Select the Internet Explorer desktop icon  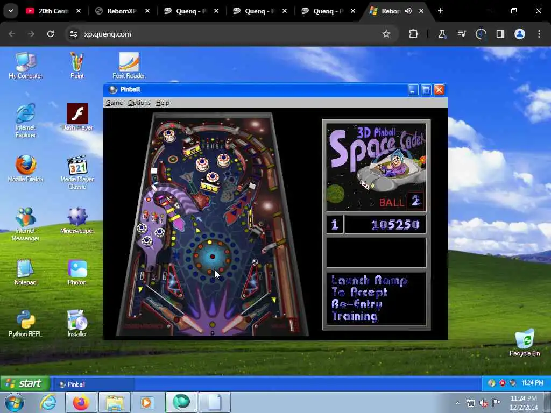click(25, 121)
